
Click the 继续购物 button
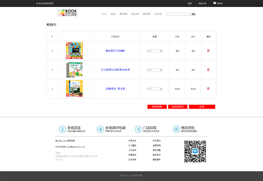coord(157,106)
